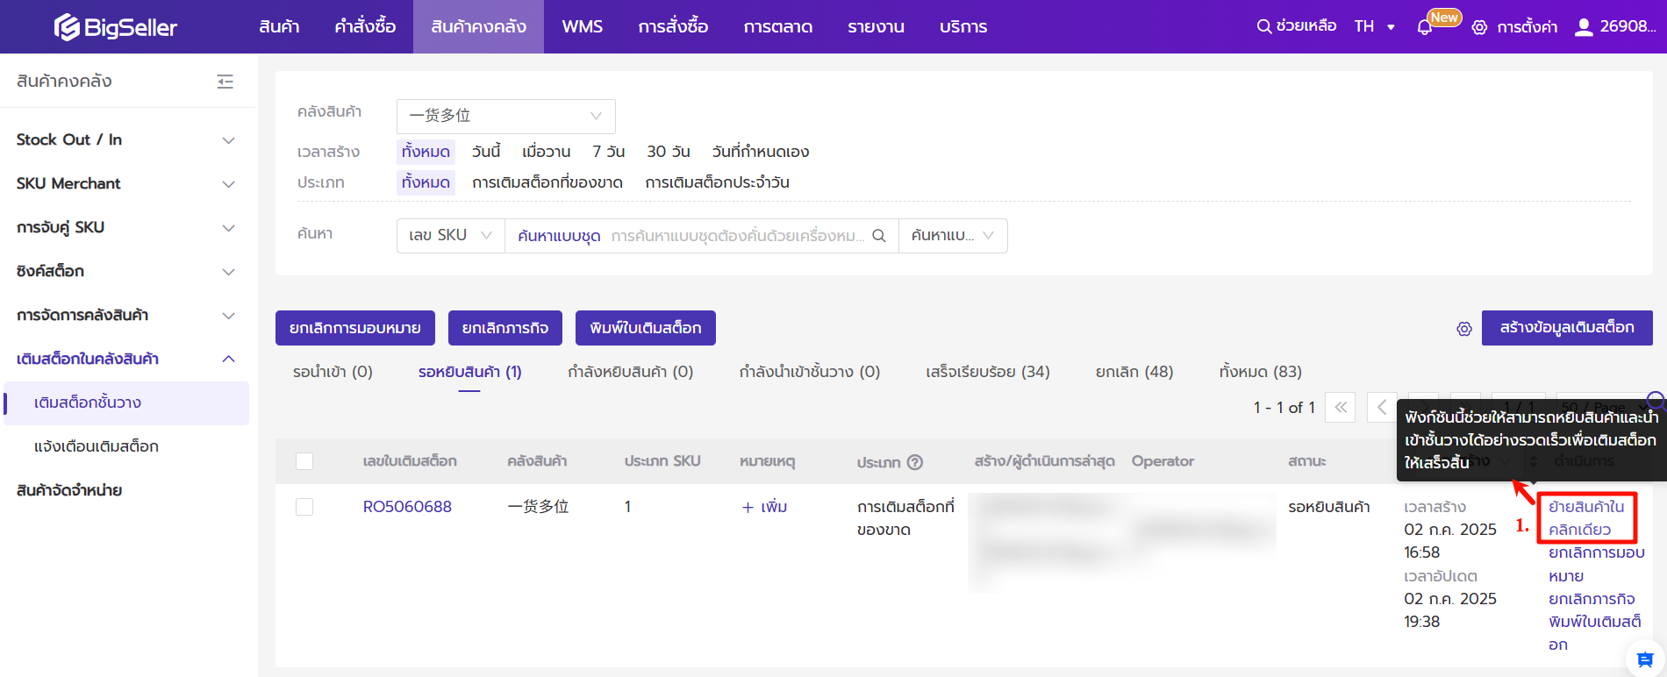Image resolution: width=1667 pixels, height=677 pixels.
Task: Switch to รอหยิบสินค้า (1) tab
Action: (x=469, y=372)
